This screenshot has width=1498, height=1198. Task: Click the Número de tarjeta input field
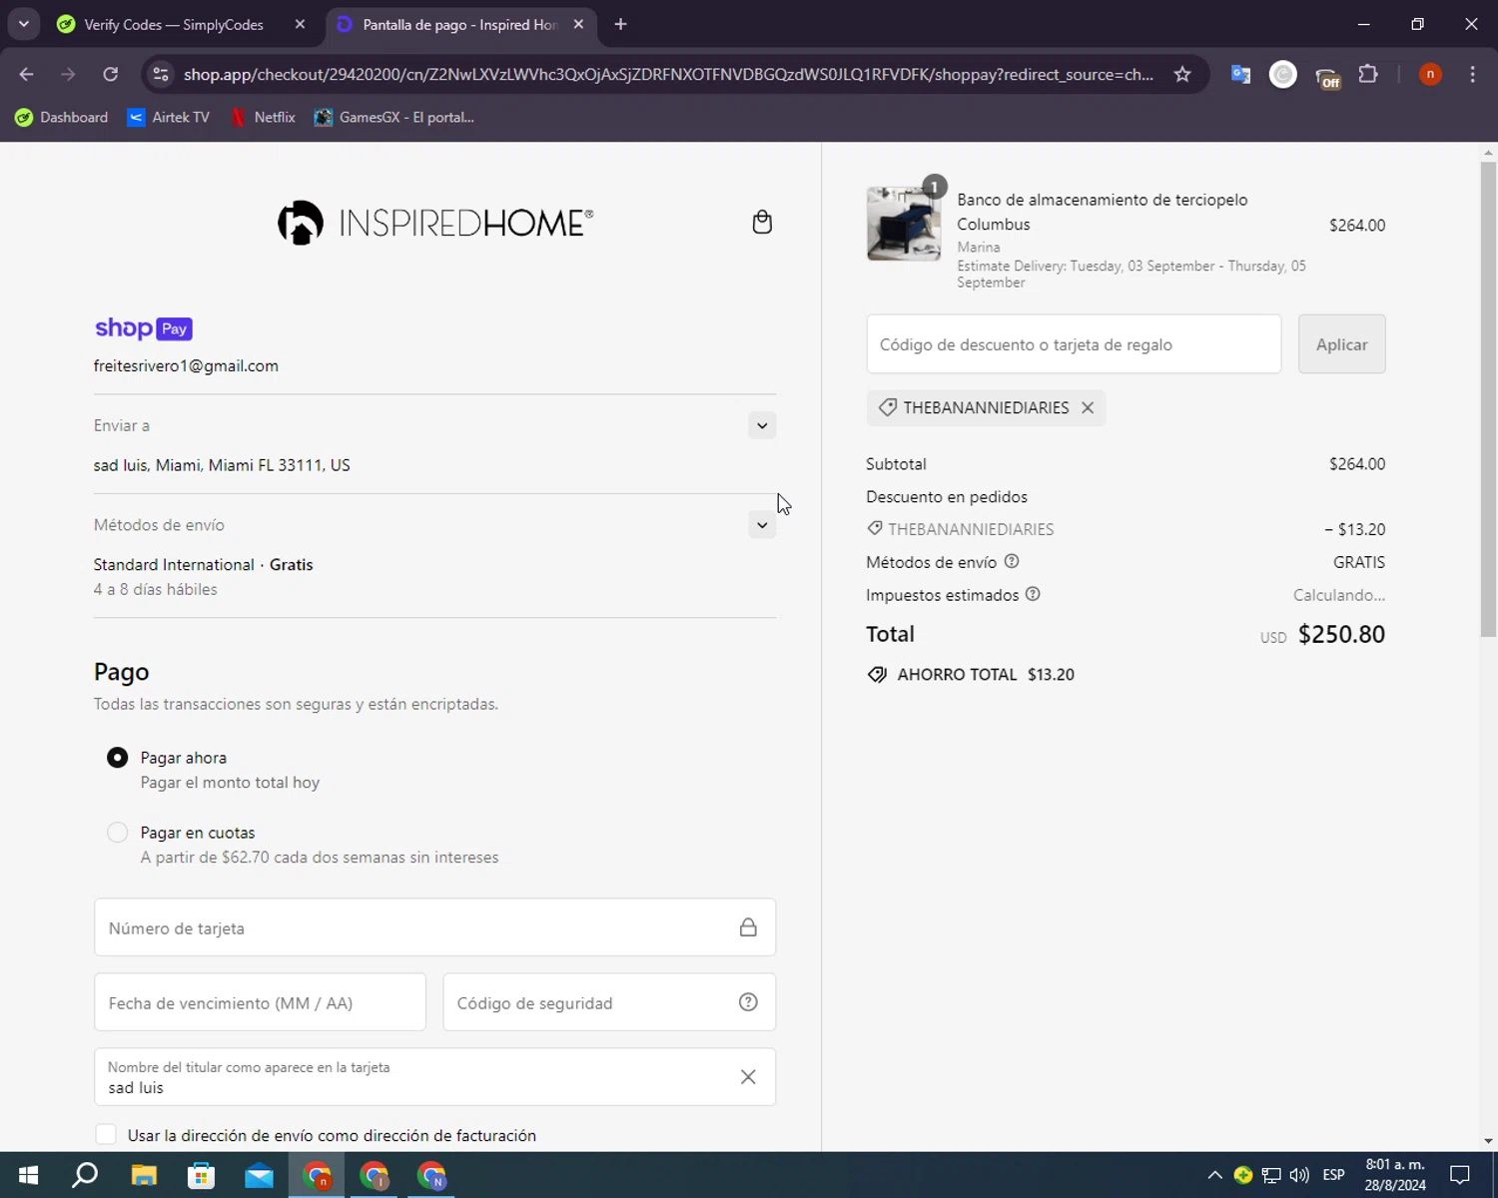[434, 927]
